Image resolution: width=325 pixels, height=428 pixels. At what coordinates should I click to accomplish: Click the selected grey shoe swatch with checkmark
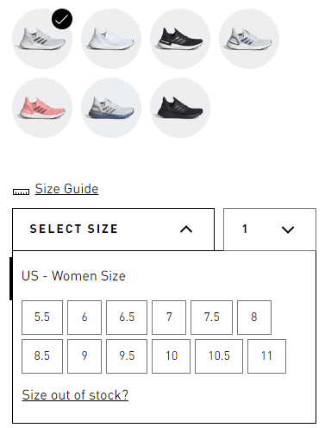coord(42,39)
